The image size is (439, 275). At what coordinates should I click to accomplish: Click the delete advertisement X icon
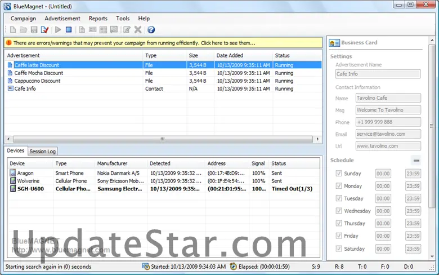(138, 29)
